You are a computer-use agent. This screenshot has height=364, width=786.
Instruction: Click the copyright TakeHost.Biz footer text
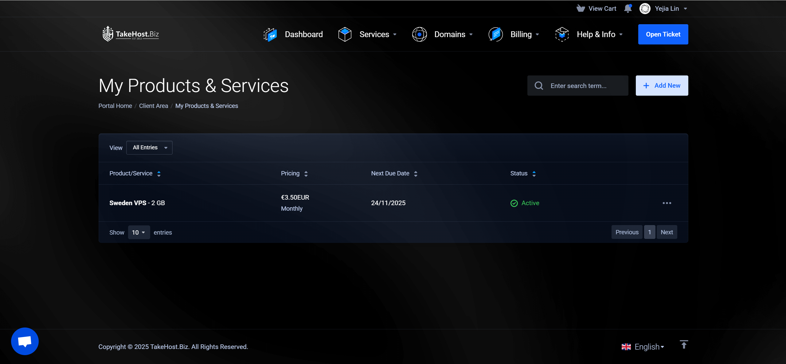pyautogui.click(x=173, y=347)
